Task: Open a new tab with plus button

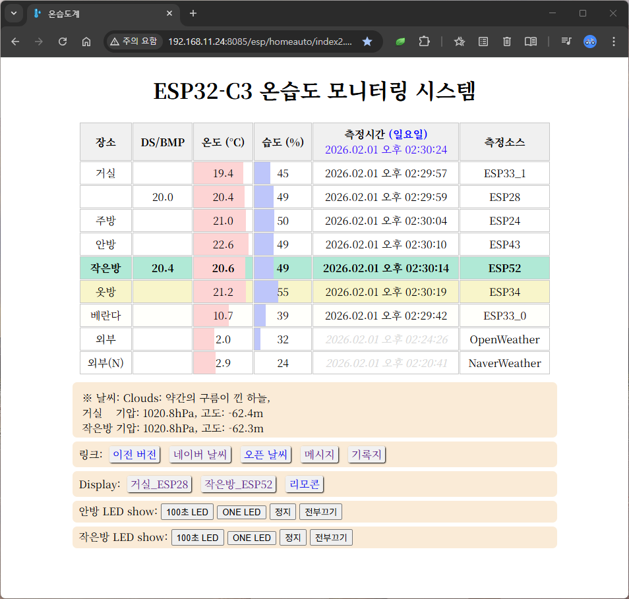Action: pyautogui.click(x=193, y=13)
